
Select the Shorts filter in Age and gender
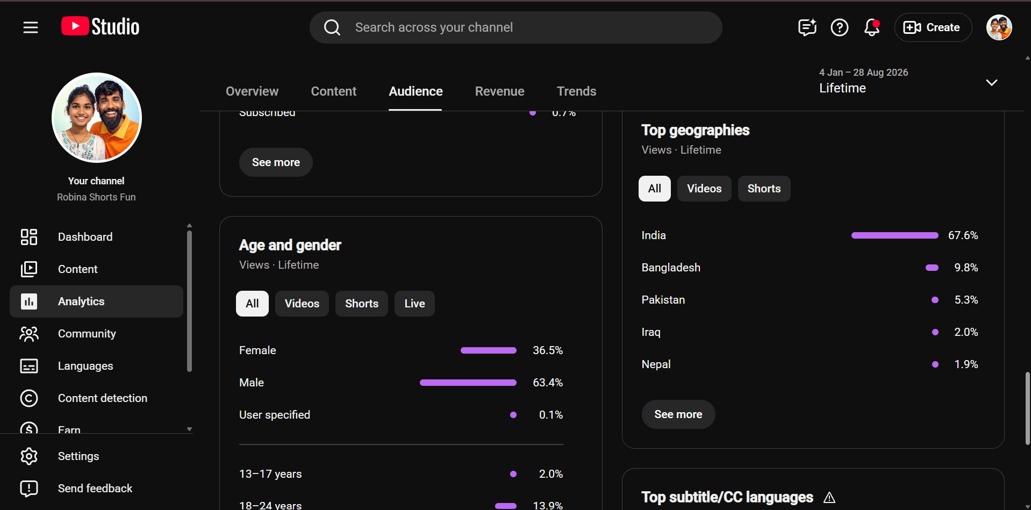point(362,304)
